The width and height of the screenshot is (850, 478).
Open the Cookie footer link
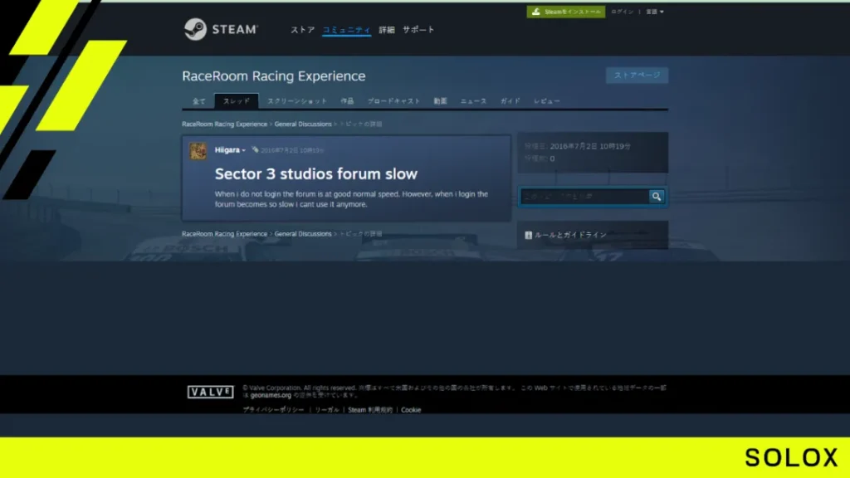coord(411,410)
